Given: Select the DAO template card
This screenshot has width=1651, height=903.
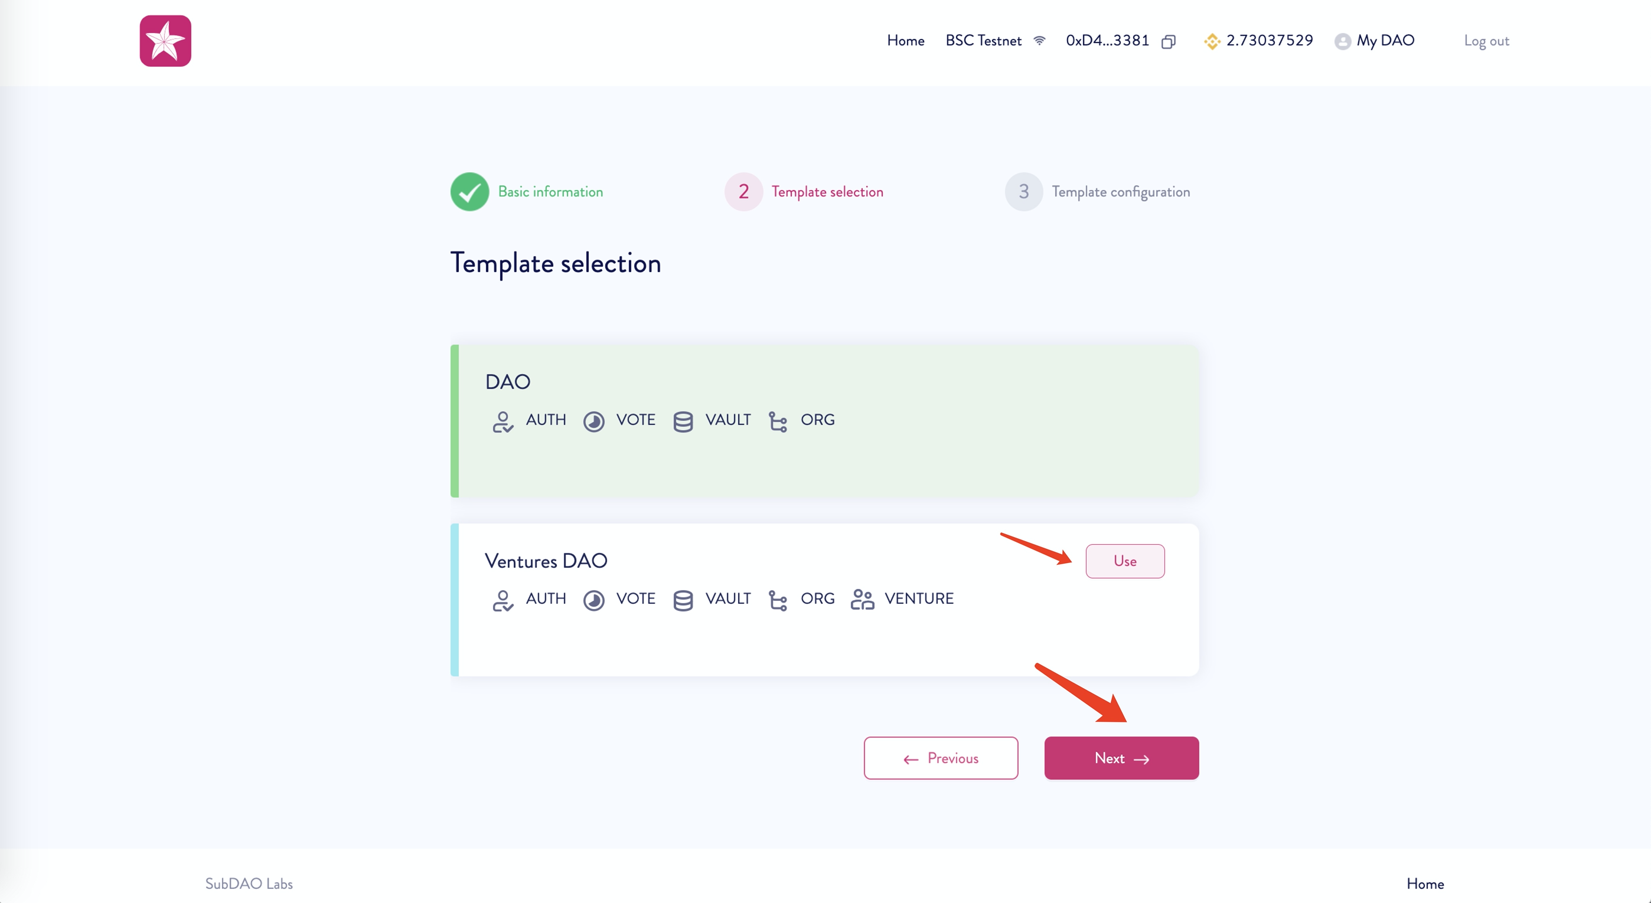Looking at the screenshot, I should [x=824, y=421].
